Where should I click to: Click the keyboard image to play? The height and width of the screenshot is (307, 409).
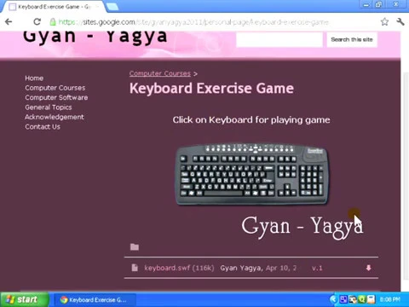click(x=252, y=173)
